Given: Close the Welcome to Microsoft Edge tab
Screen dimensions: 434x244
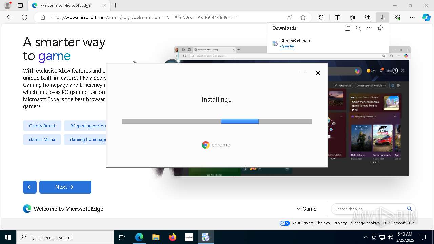Looking at the screenshot, I should click(x=104, y=5).
